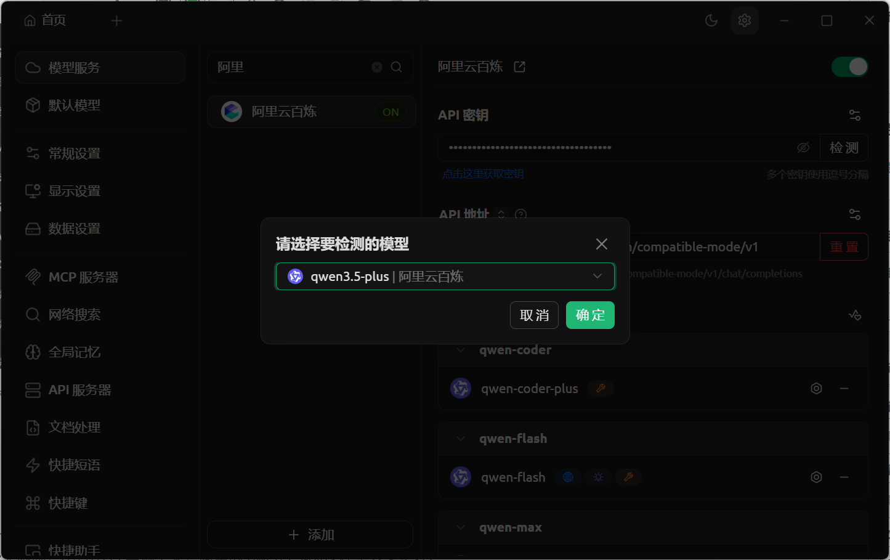Screen dimensions: 890x560
Task: Clear the search field with the x icon
Action: [x=376, y=67]
